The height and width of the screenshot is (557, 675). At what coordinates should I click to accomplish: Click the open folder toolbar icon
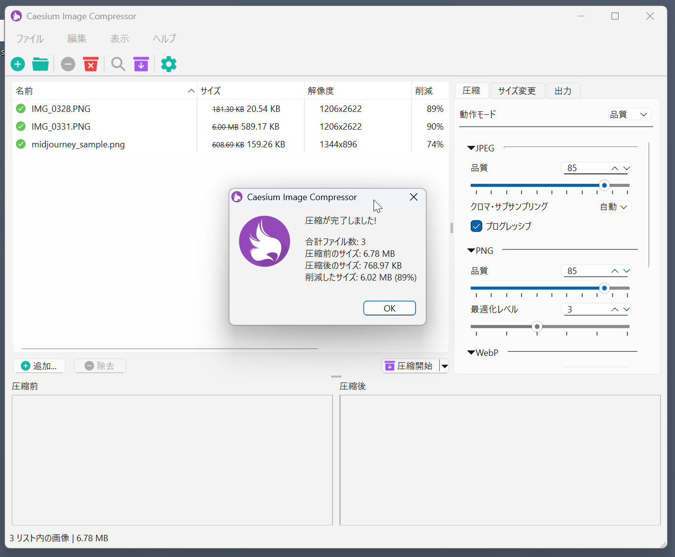pos(40,64)
